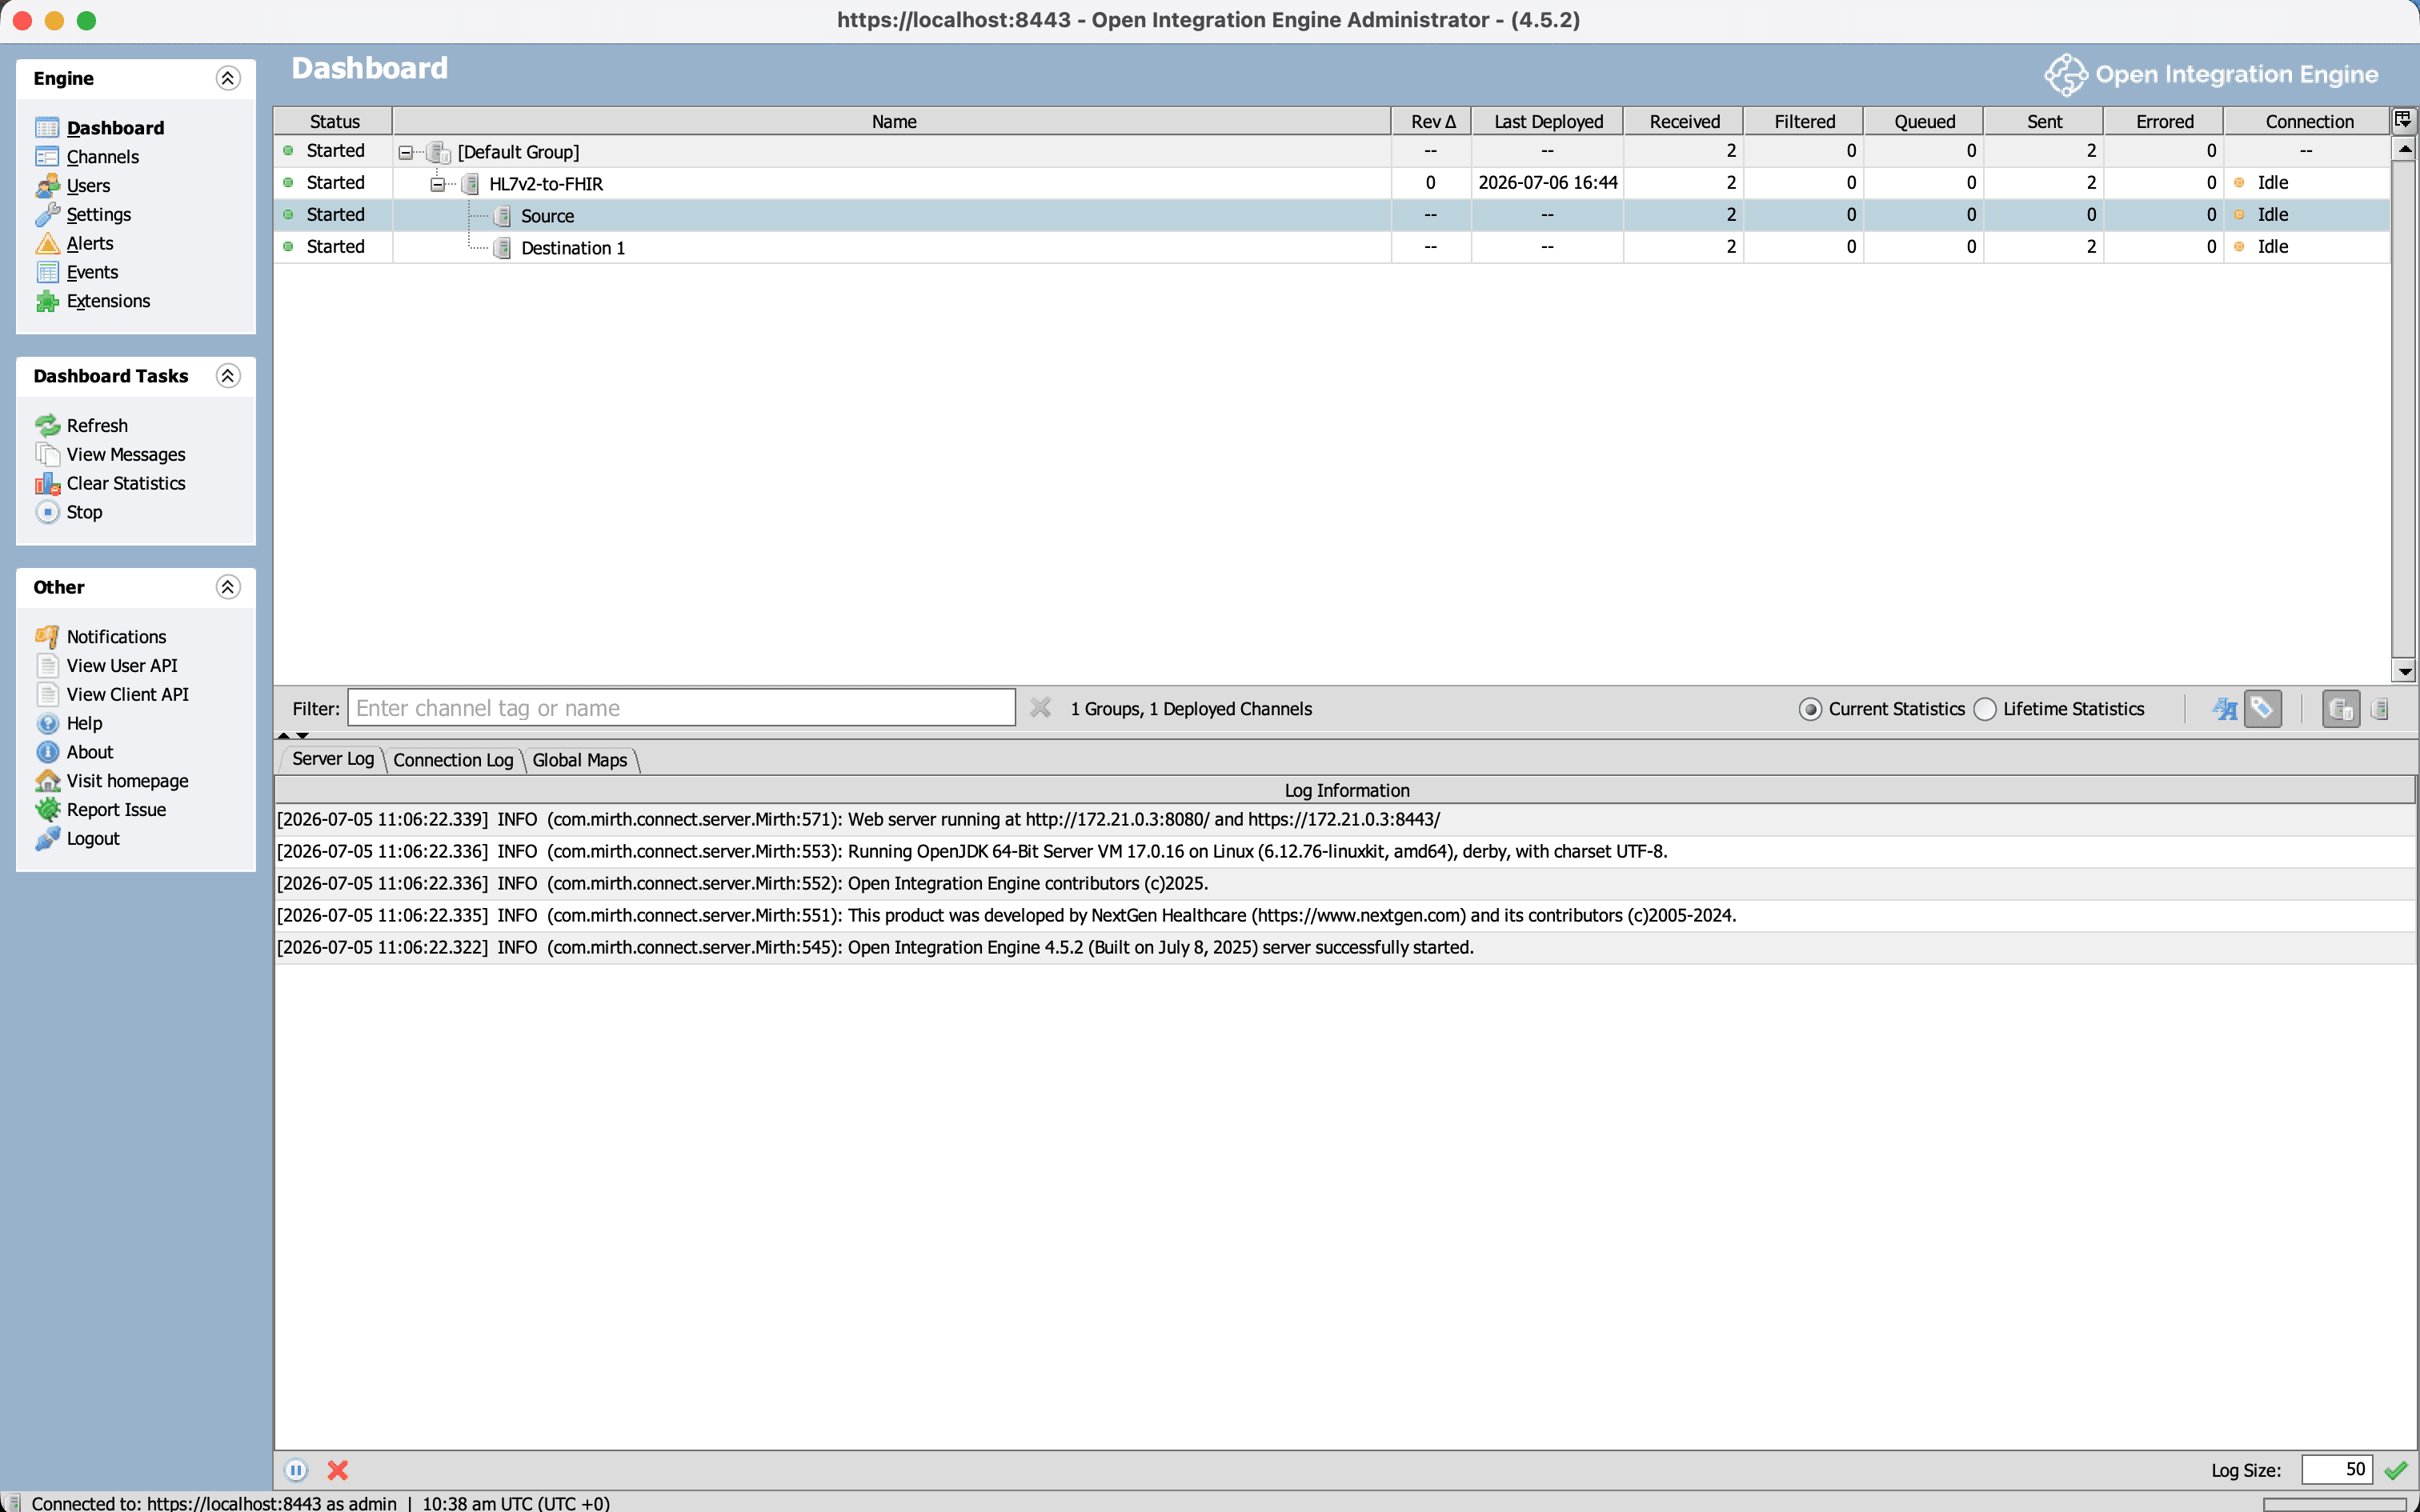This screenshot has width=2420, height=1512.
Task: Sort by the Queued column header
Action: click(1924, 121)
